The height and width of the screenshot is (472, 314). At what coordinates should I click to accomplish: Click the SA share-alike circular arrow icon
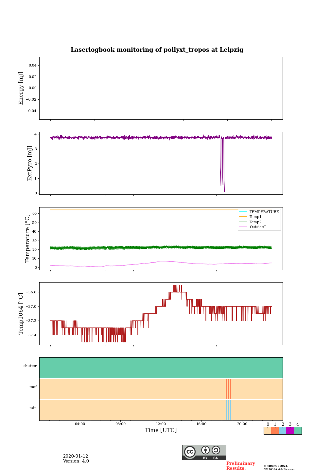point(216,450)
